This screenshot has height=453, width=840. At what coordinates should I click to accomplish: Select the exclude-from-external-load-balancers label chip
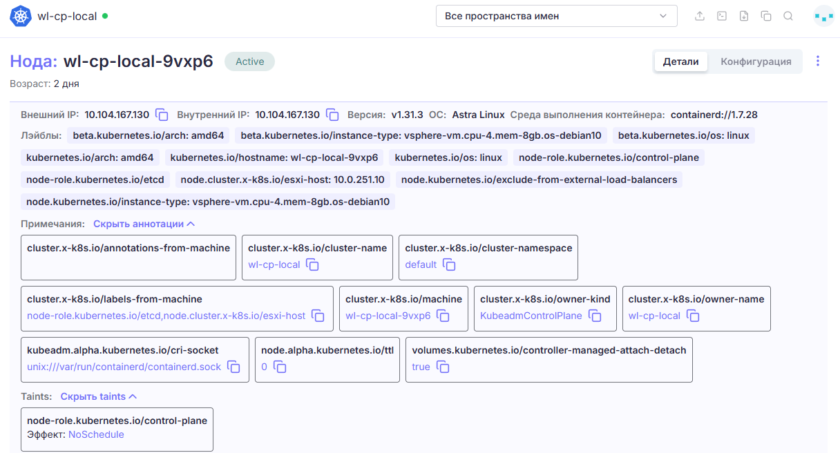pyautogui.click(x=540, y=180)
